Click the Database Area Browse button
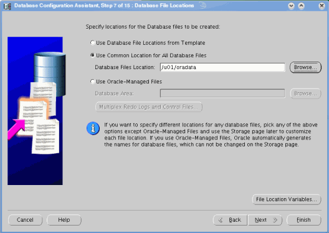Screen dimensions: 329x233 pos(305,93)
